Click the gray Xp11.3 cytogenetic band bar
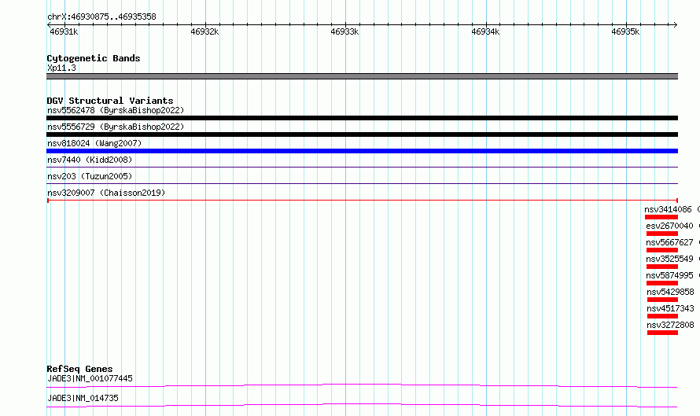Viewport: 700px width, 416px height. pos(362,76)
